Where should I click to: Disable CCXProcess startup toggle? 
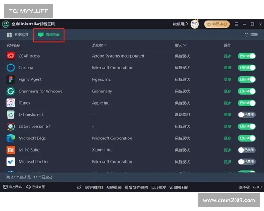coord(247,56)
